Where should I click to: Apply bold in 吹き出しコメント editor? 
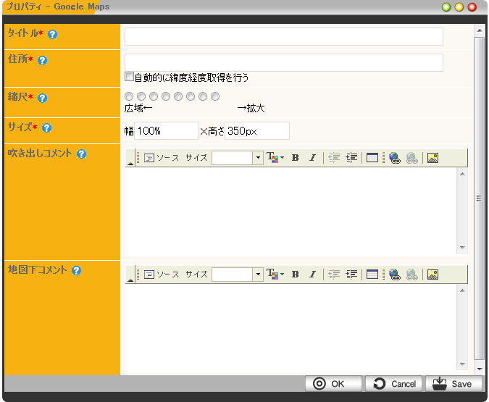(295, 158)
